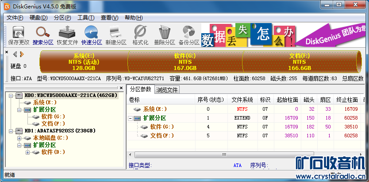
Task: Open the 文件(F) menu
Action: point(15,18)
